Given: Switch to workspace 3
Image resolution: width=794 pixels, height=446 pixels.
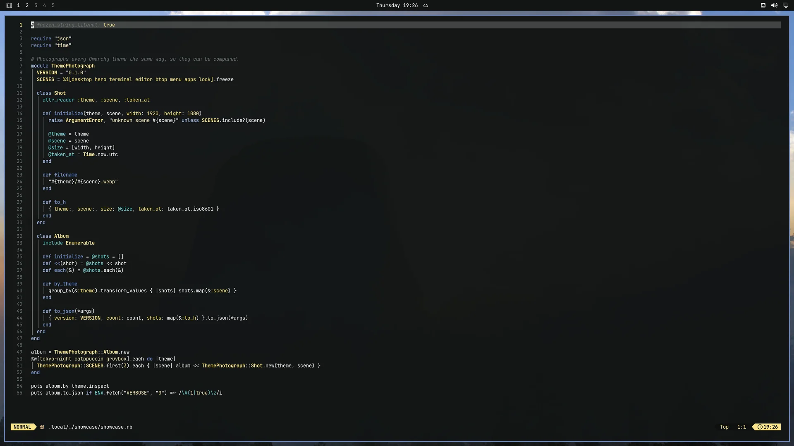Looking at the screenshot, I should pos(36,5).
